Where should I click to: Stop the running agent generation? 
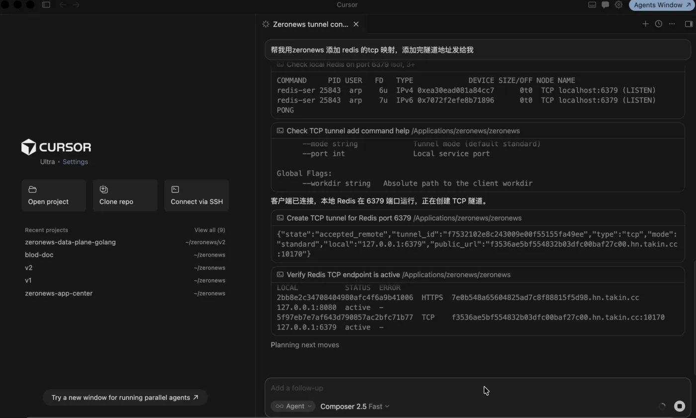click(679, 406)
